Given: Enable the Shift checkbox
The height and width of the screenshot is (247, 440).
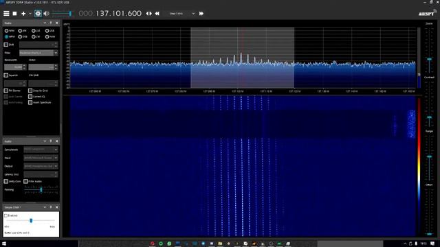Looking at the screenshot, I should click(x=6, y=45).
